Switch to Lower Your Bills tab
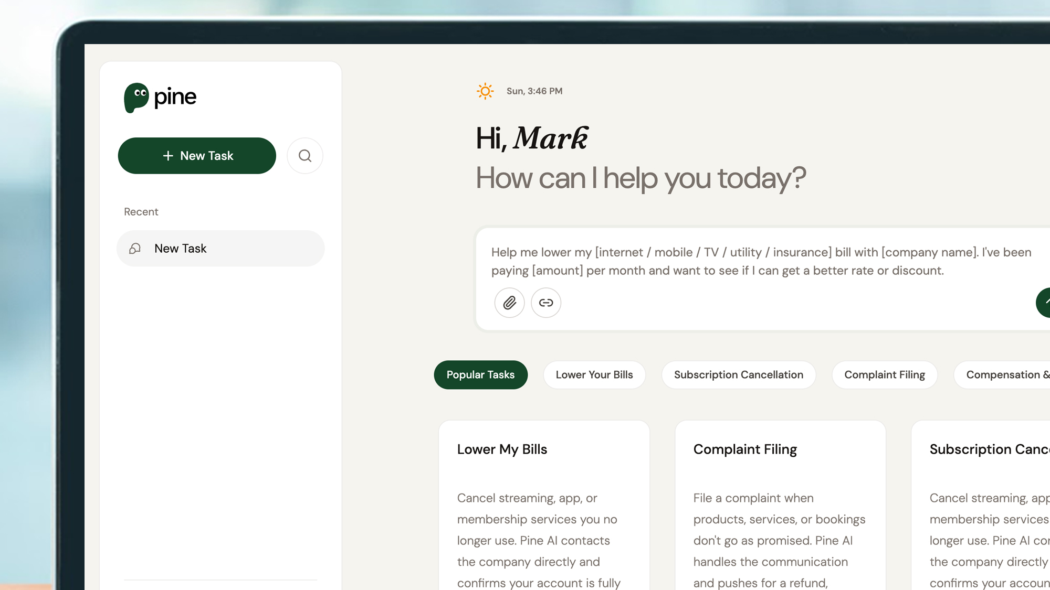 594,374
